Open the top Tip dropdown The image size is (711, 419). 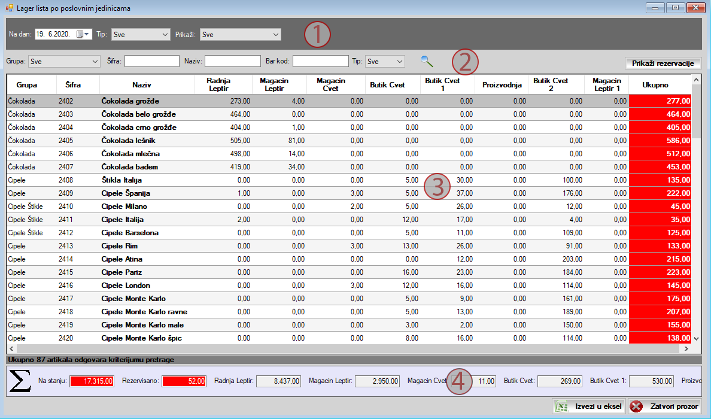pos(141,35)
